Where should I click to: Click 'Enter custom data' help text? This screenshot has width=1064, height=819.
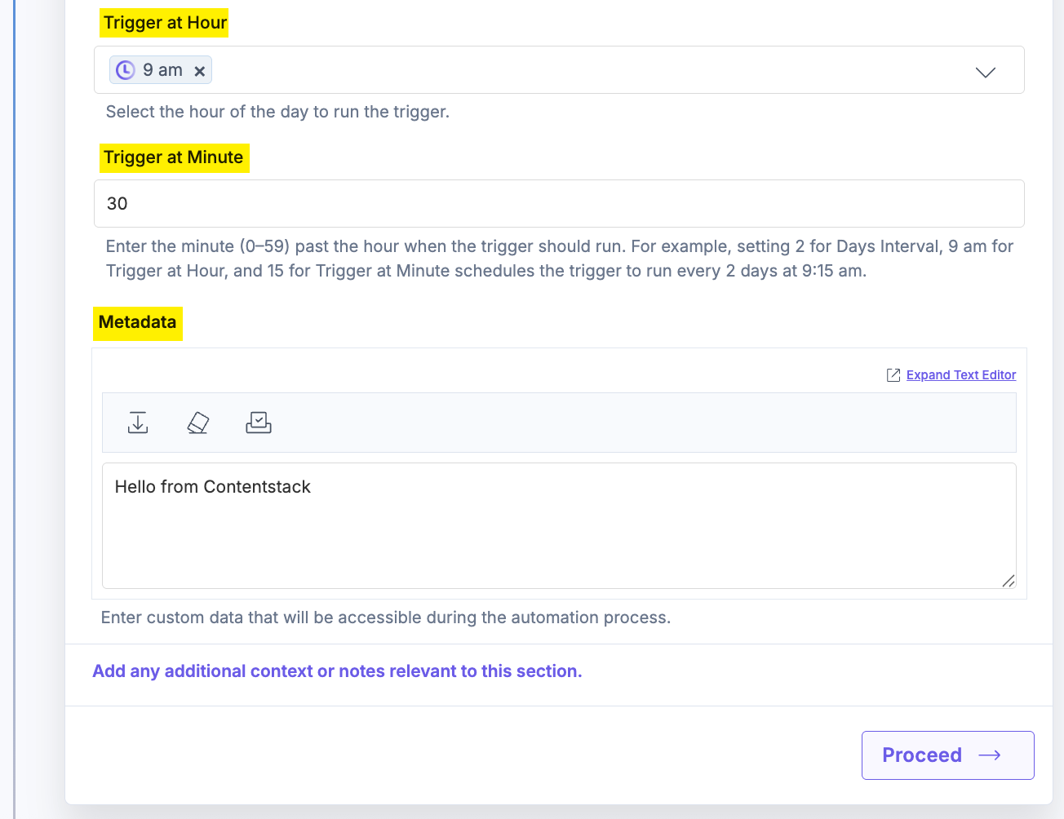point(386,618)
